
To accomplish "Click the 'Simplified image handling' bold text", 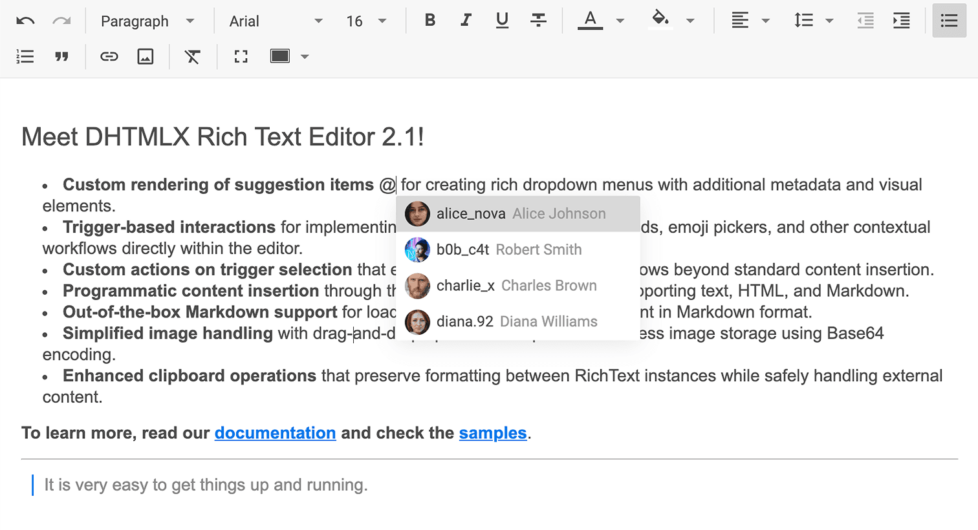I will (x=168, y=334).
